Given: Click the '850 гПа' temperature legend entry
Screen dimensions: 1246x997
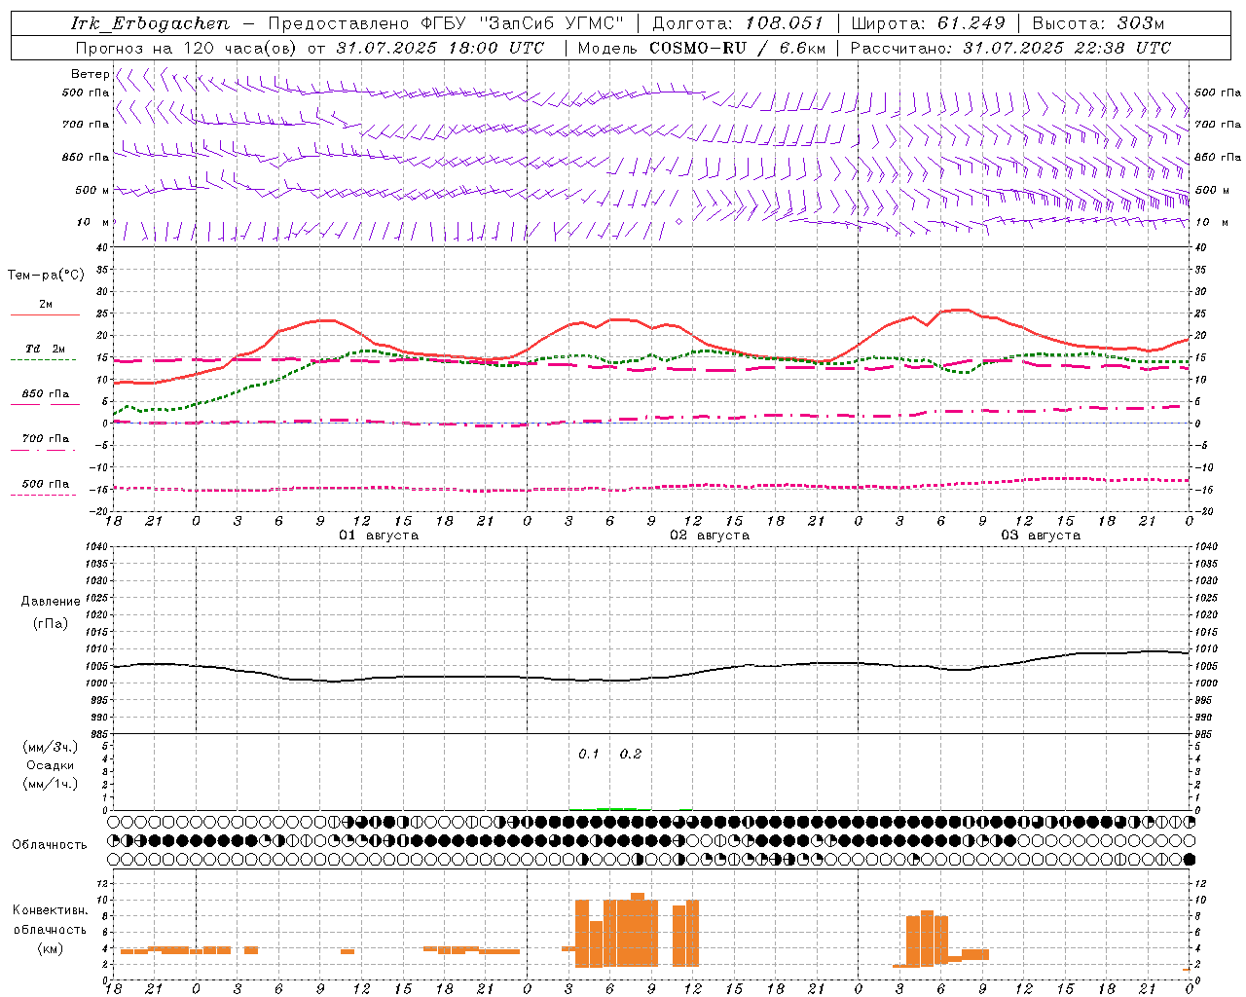Looking at the screenshot, I should click(x=46, y=394).
